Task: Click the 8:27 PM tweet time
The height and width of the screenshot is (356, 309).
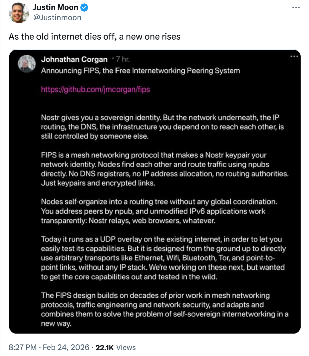Action: 22,347
